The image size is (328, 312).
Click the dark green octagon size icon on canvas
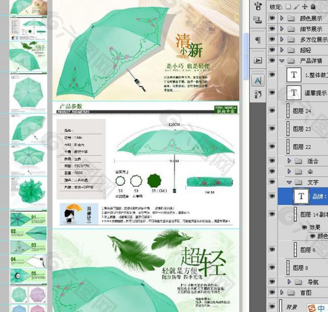[154, 181]
